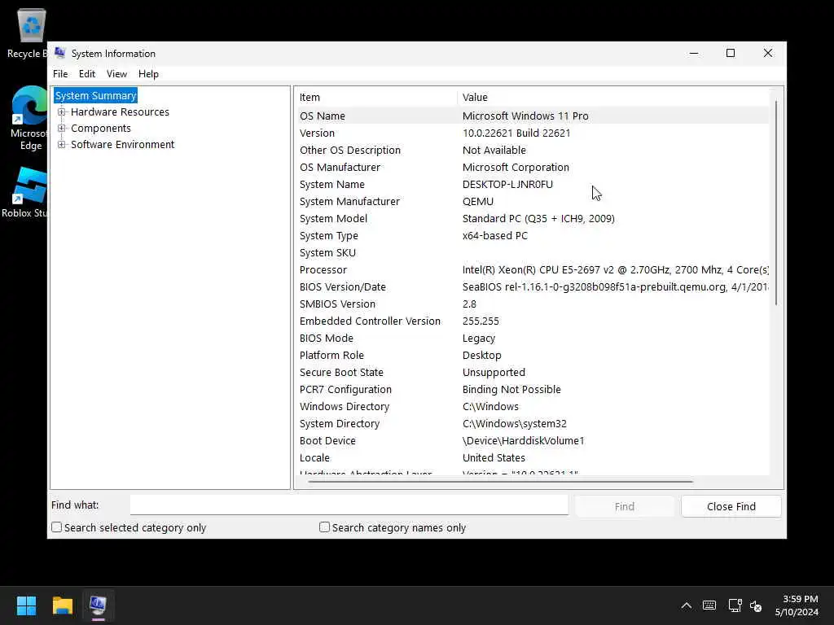Select the PCR7 Configuration row

pyautogui.click(x=532, y=390)
